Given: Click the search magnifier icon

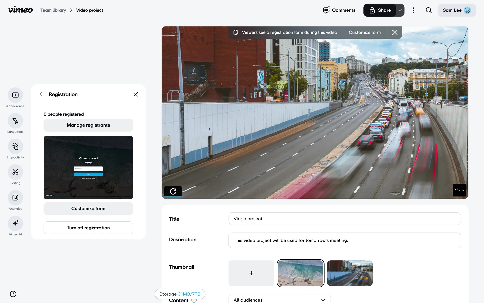Looking at the screenshot, I should tap(429, 10).
